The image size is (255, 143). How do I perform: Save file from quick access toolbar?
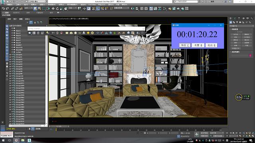click(14, 2)
